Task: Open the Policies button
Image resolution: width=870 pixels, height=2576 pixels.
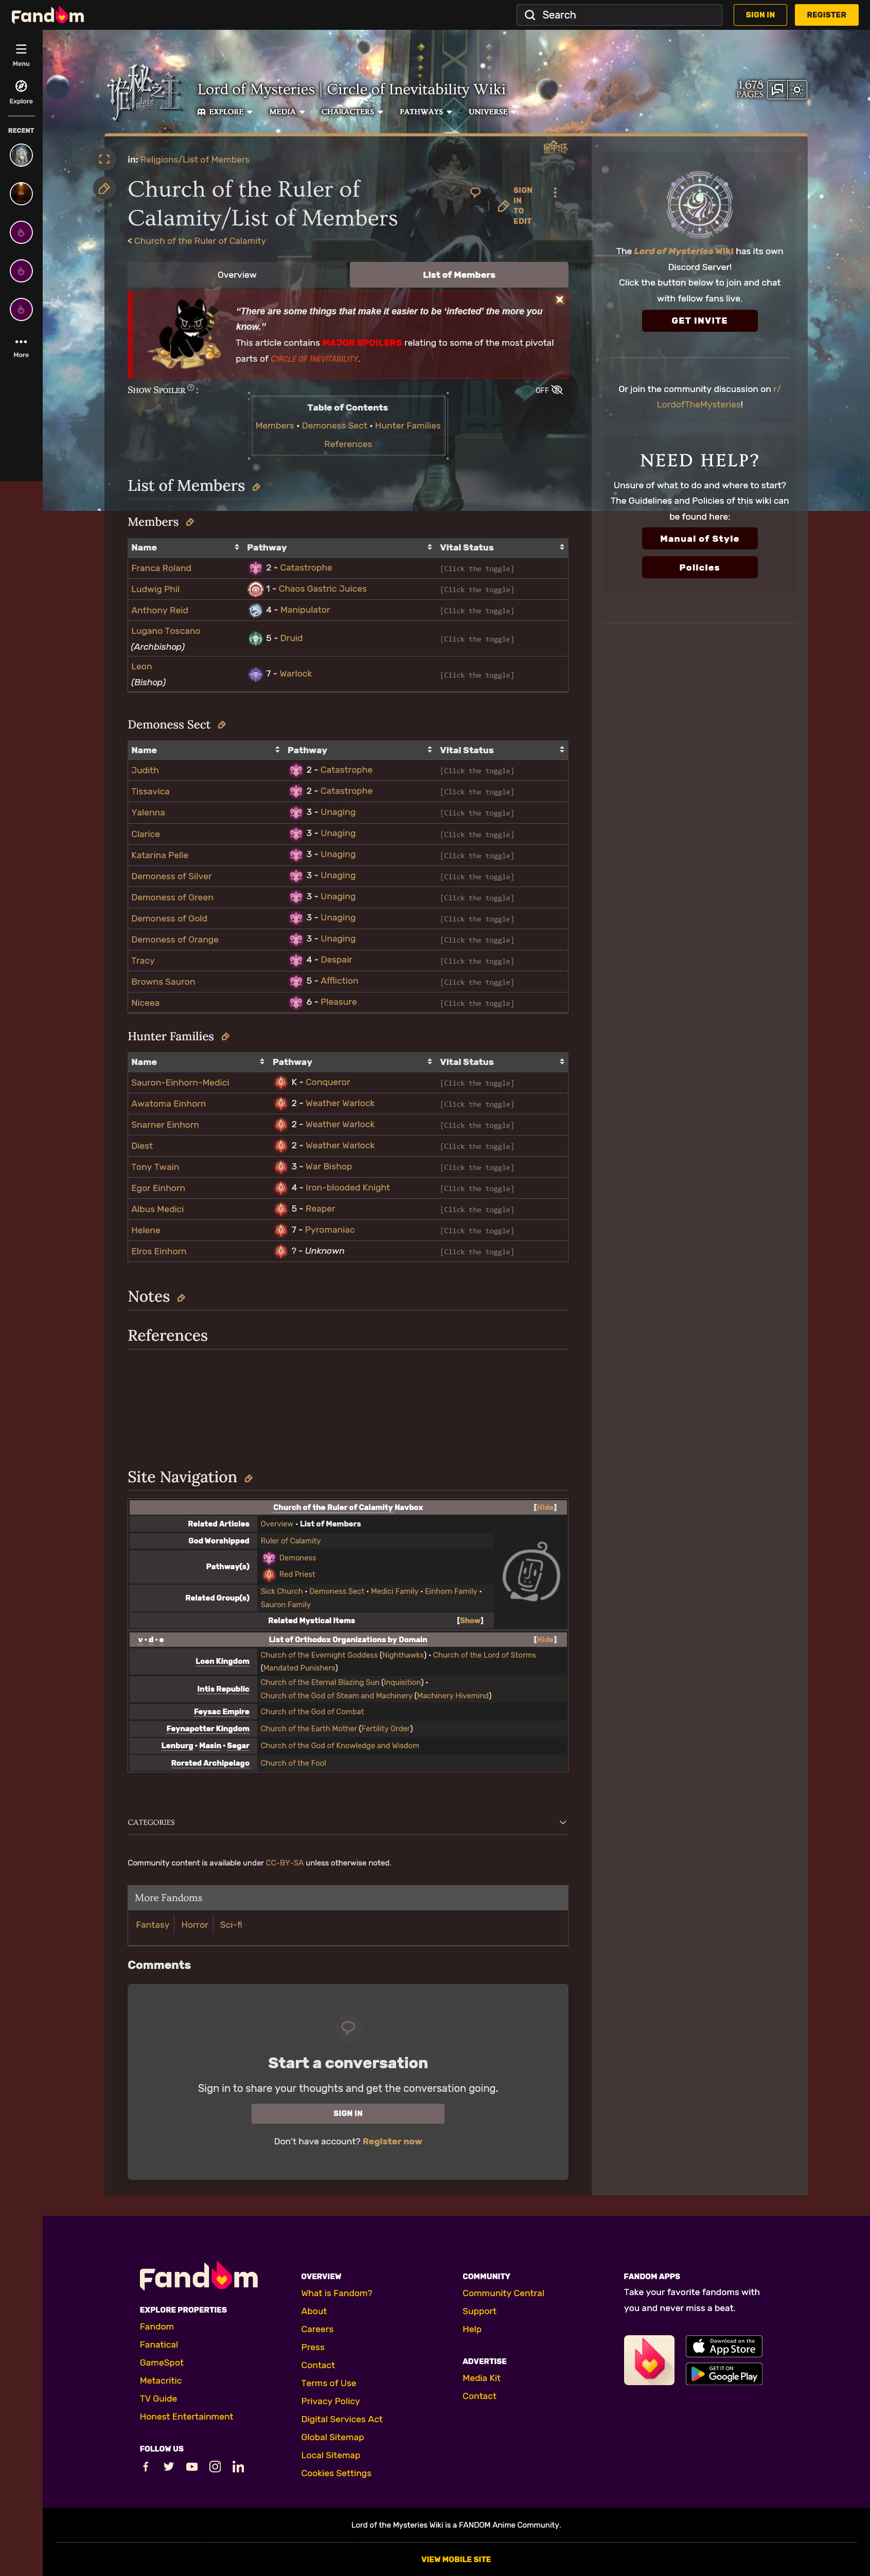Action: pos(699,567)
